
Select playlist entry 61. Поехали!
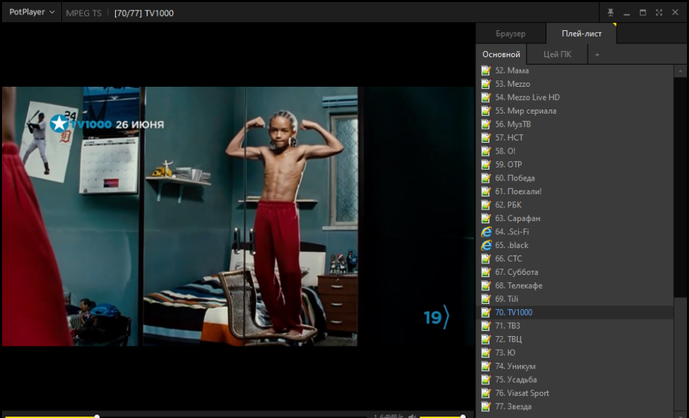tap(575, 191)
